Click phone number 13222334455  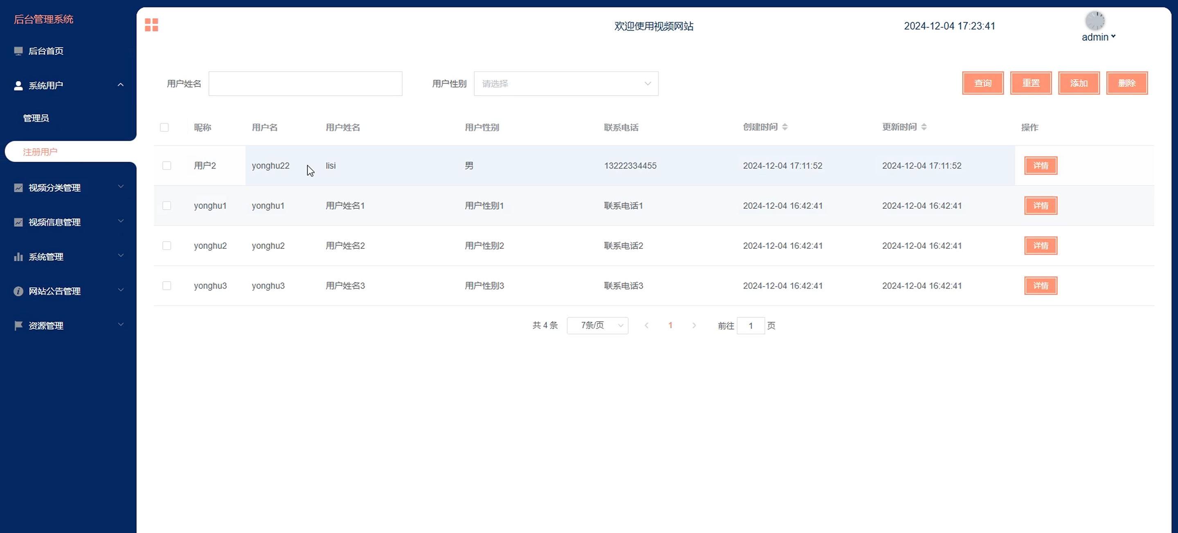pyautogui.click(x=630, y=166)
